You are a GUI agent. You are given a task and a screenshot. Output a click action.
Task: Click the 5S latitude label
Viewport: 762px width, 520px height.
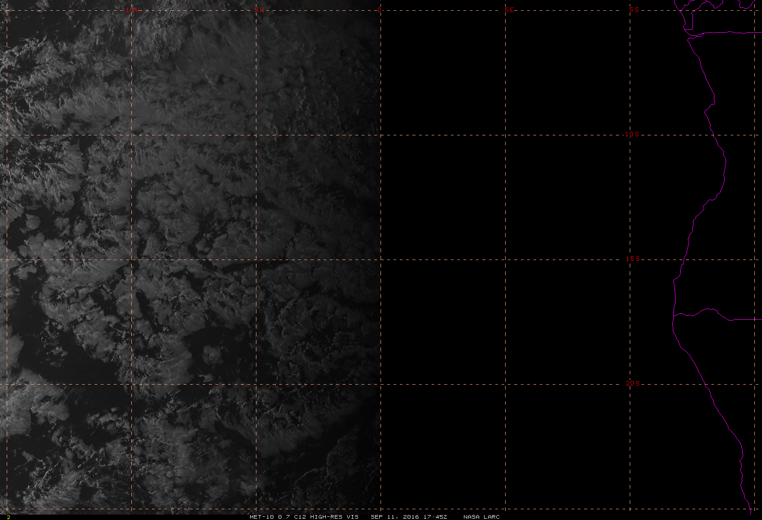pyautogui.click(x=634, y=9)
